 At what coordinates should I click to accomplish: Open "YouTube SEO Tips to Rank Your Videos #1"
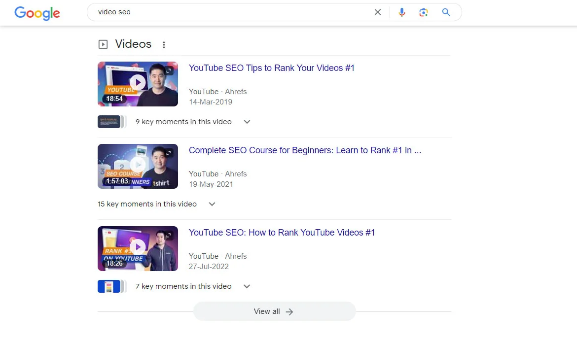(x=271, y=68)
